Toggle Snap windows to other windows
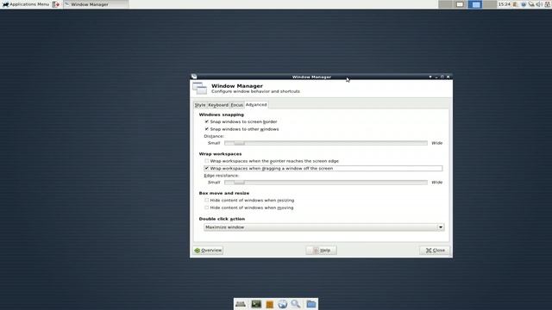 tap(207, 129)
